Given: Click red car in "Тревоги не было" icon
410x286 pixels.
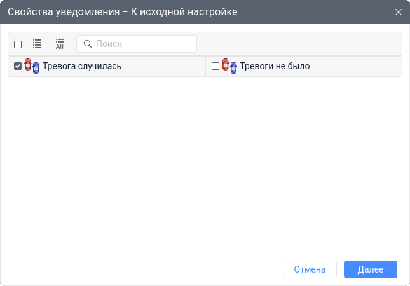Looking at the screenshot, I should [226, 65].
